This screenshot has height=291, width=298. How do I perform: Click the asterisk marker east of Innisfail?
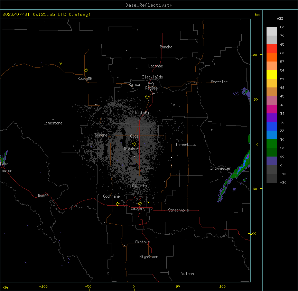click(x=174, y=105)
